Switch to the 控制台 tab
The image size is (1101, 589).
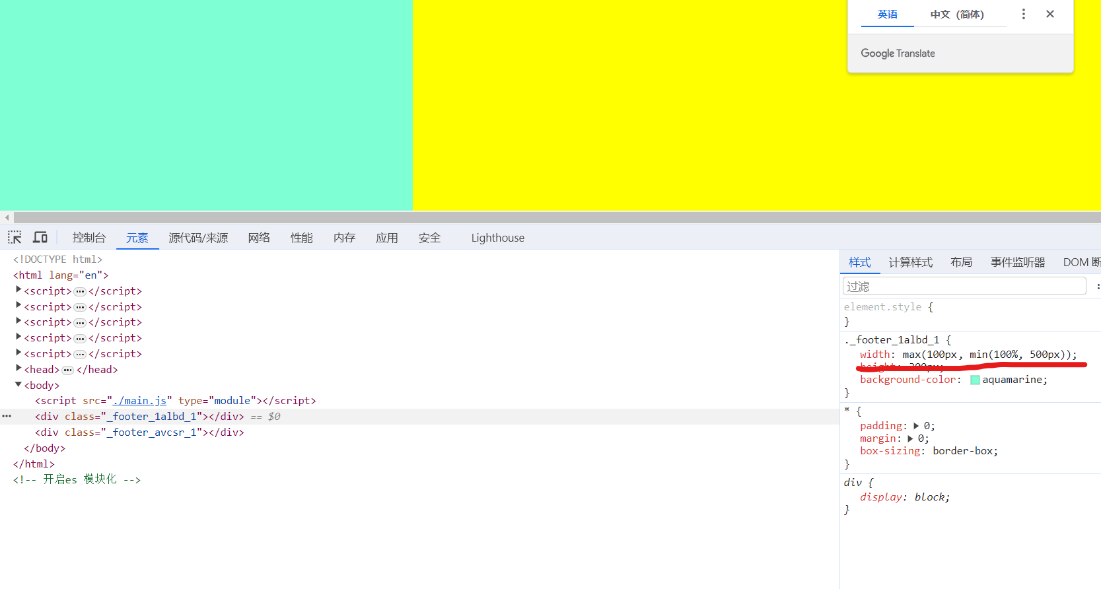[89, 238]
